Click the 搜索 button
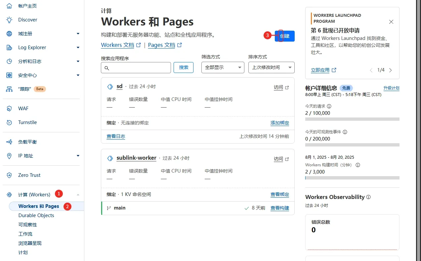The height and width of the screenshot is (261, 421). [184, 67]
